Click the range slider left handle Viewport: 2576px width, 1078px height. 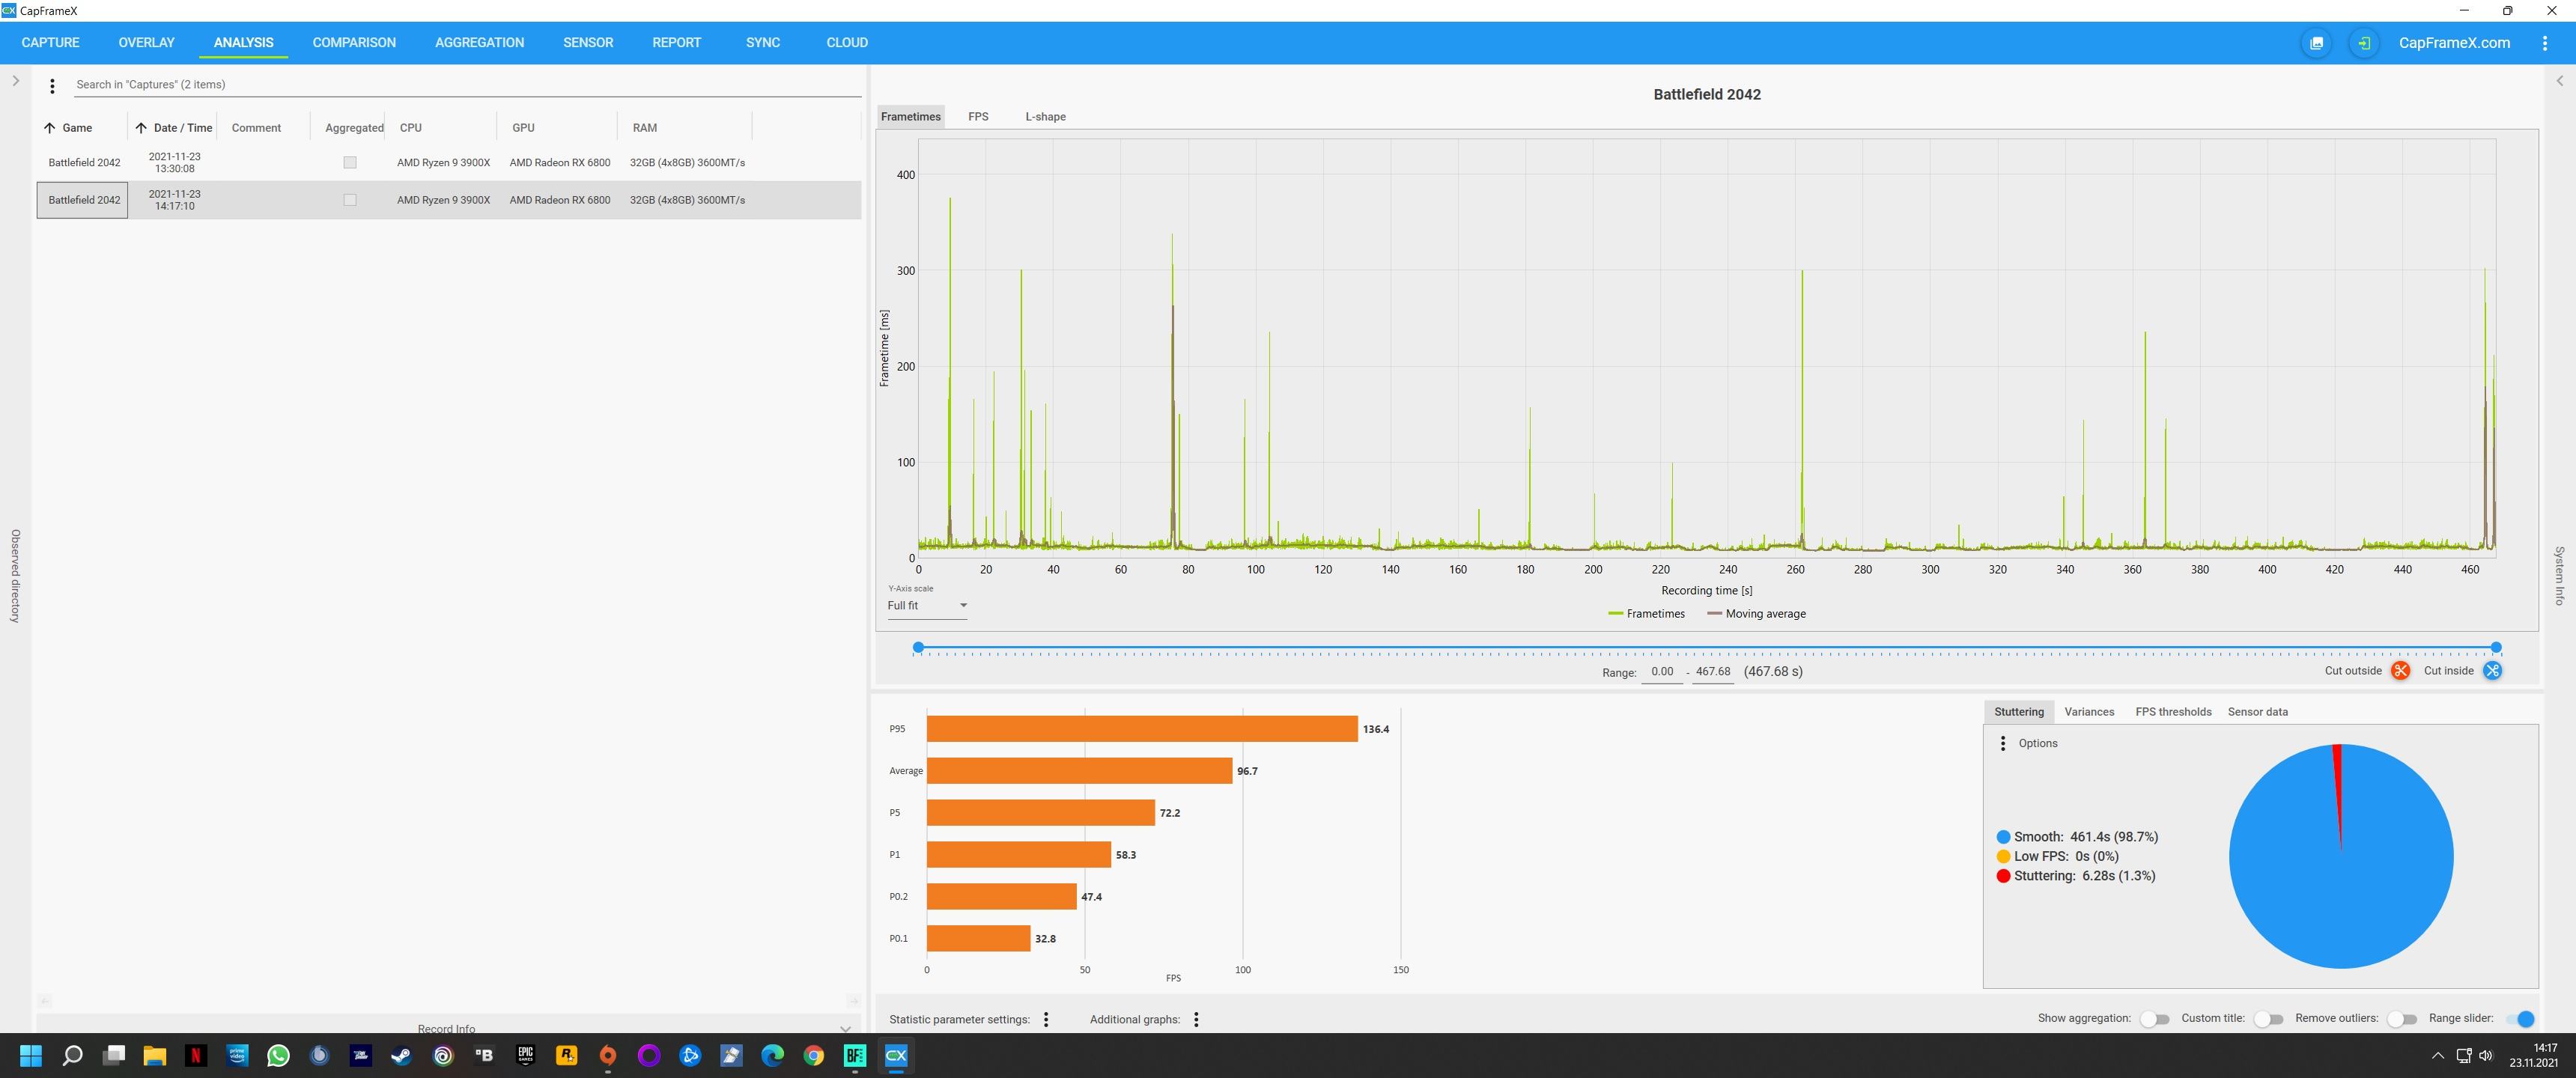click(918, 648)
